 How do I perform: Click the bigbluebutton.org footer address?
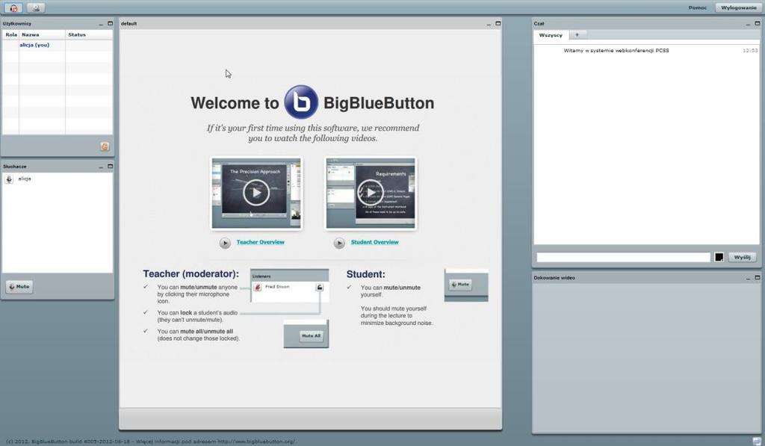pyautogui.click(x=256, y=442)
